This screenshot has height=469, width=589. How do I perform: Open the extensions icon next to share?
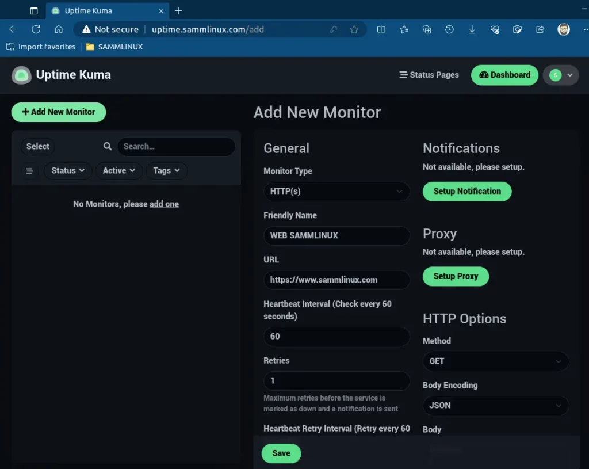pos(517,29)
